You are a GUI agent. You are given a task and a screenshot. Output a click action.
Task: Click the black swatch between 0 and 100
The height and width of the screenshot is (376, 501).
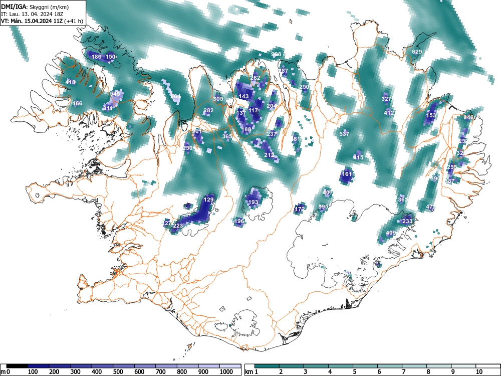pyautogui.click(x=17, y=366)
